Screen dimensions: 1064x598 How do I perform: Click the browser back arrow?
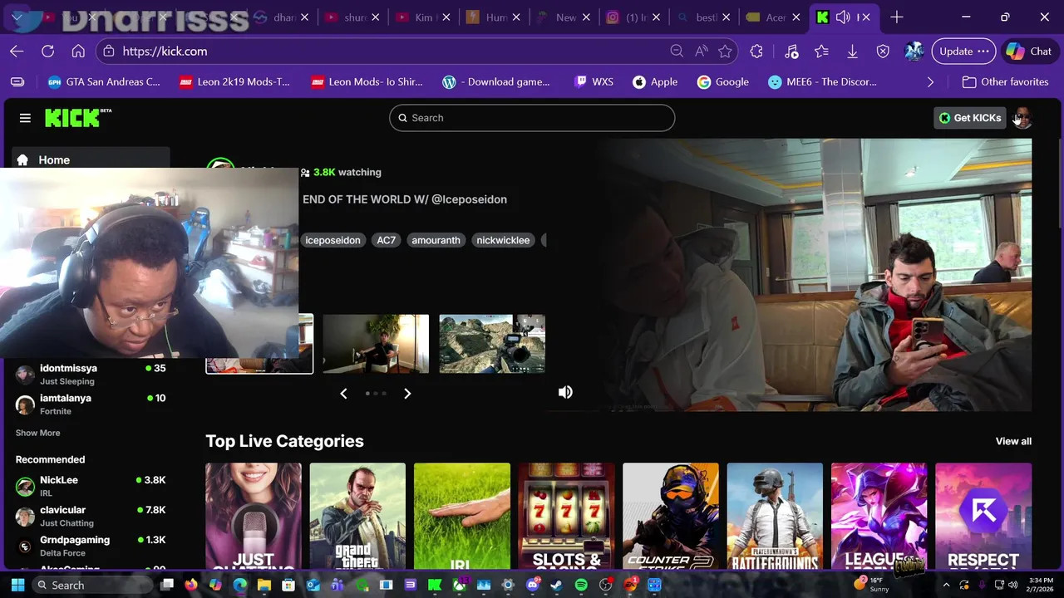17,51
